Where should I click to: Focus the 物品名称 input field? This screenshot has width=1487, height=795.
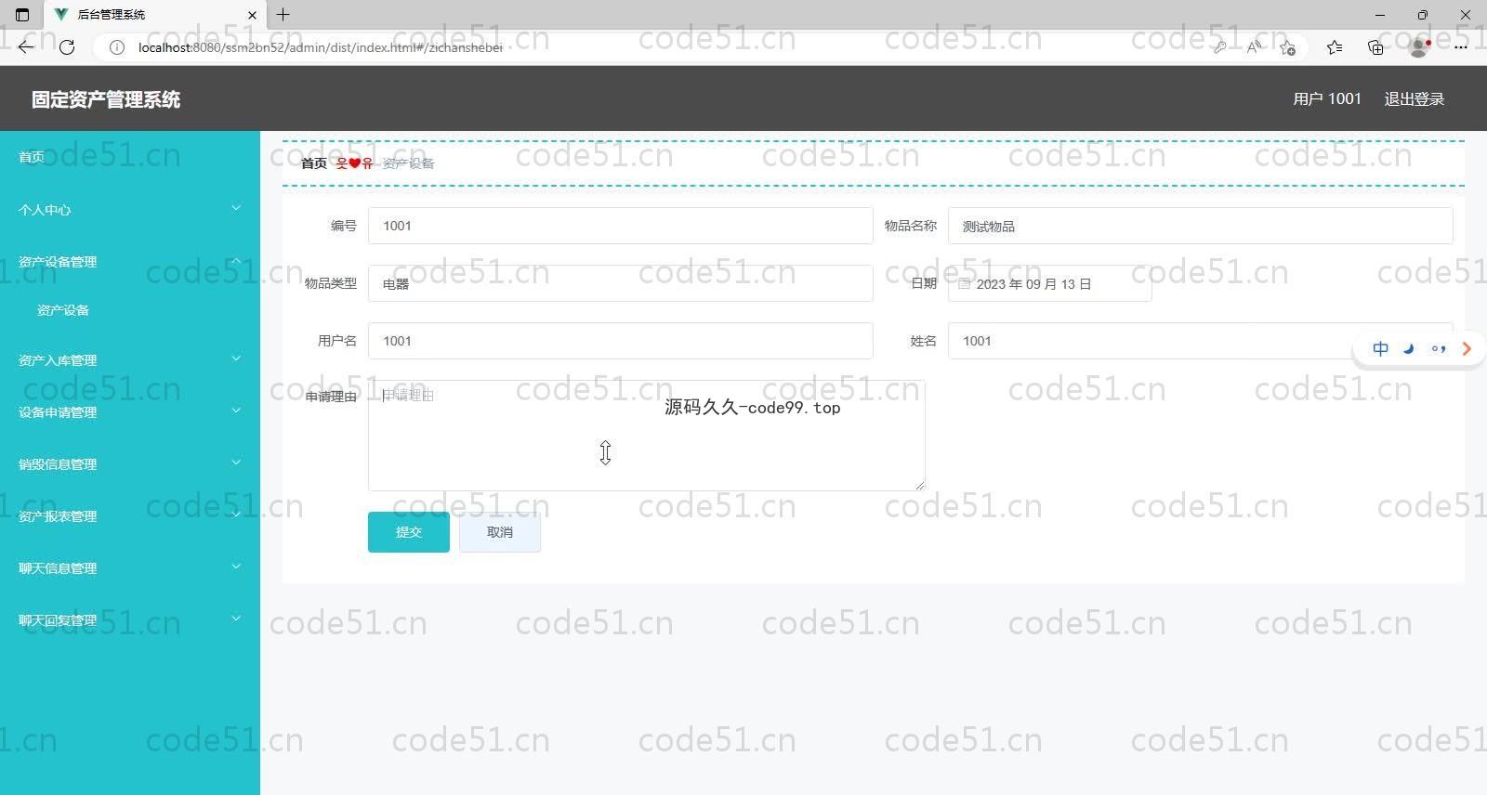[x=1201, y=226]
